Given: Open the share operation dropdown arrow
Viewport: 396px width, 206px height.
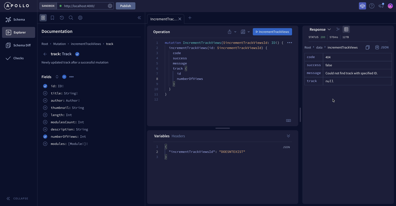Looking at the screenshot, I should click(x=235, y=32).
